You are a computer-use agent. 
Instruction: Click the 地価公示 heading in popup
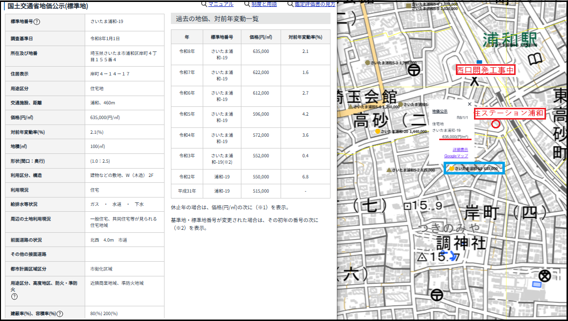pyautogui.click(x=440, y=111)
